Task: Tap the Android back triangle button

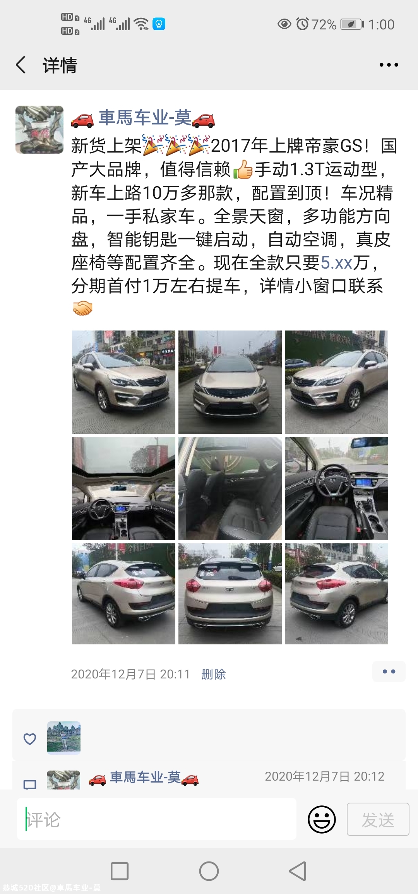Action: click(x=298, y=871)
